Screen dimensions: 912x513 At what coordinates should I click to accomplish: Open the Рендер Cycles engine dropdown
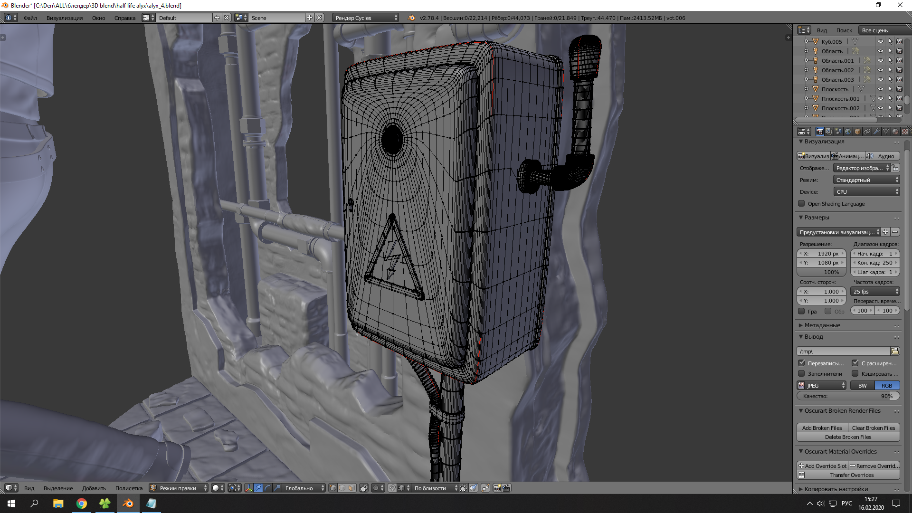tap(365, 18)
